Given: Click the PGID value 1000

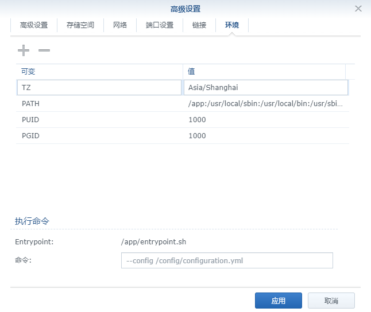Looking at the screenshot, I should tap(197, 136).
